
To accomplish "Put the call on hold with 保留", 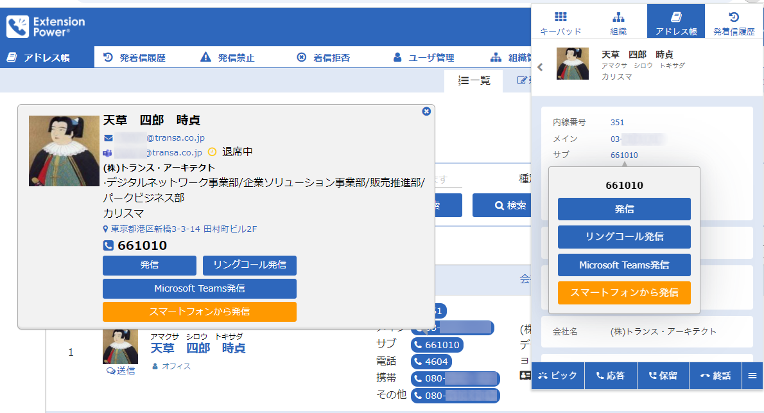I will click(x=662, y=376).
